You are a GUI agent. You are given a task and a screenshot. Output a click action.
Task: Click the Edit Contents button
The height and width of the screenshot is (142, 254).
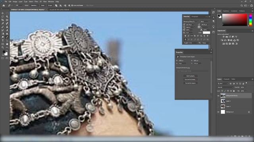pyautogui.click(x=190, y=76)
